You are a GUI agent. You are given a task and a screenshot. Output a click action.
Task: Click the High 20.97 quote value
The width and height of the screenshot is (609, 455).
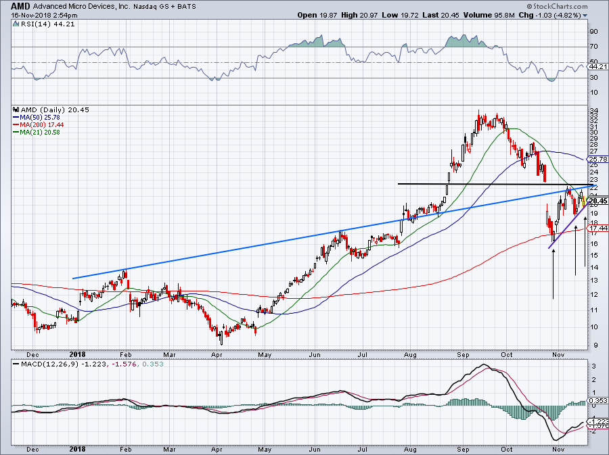(359, 15)
